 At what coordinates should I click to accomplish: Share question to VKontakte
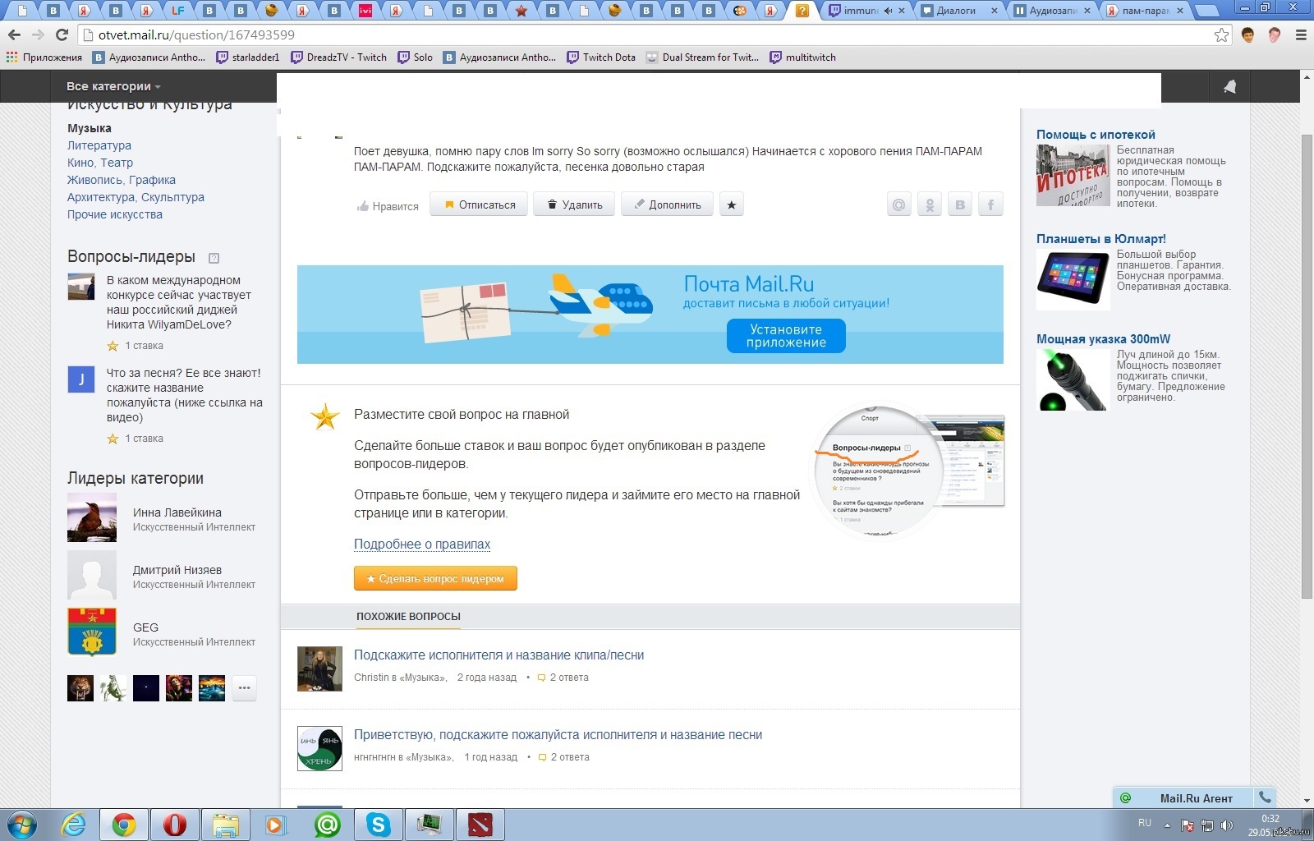pos(960,205)
